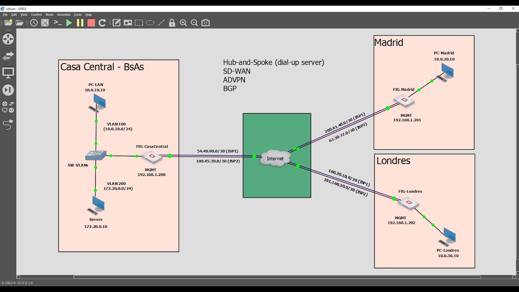Viewport: 519px width, 292px height.
Task: Select the Draw ellipse tool
Action: (150, 23)
